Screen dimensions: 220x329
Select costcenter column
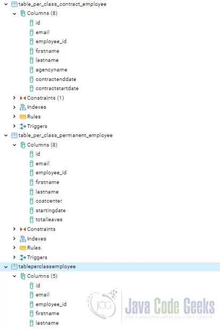pos(49,201)
